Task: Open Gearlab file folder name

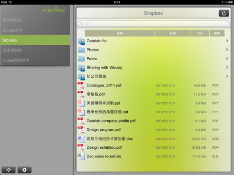Action: [97, 41]
